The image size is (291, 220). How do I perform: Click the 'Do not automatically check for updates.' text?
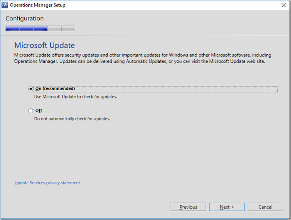pyautogui.click(x=72, y=119)
